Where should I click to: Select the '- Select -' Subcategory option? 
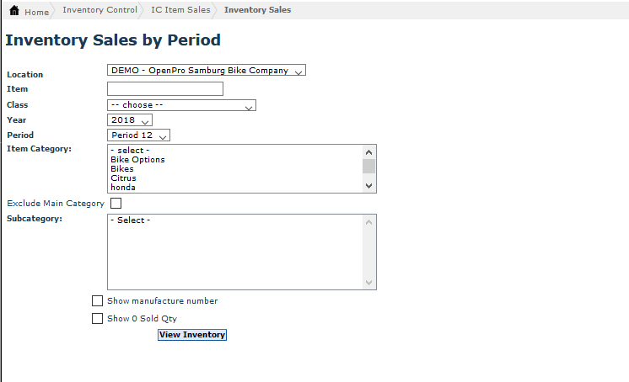point(131,220)
